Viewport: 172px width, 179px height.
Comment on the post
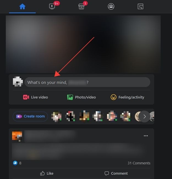click(x=116, y=173)
